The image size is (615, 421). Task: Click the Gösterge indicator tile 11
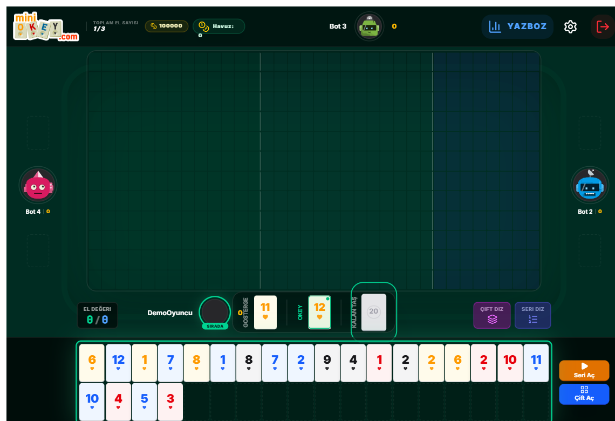[x=265, y=313]
